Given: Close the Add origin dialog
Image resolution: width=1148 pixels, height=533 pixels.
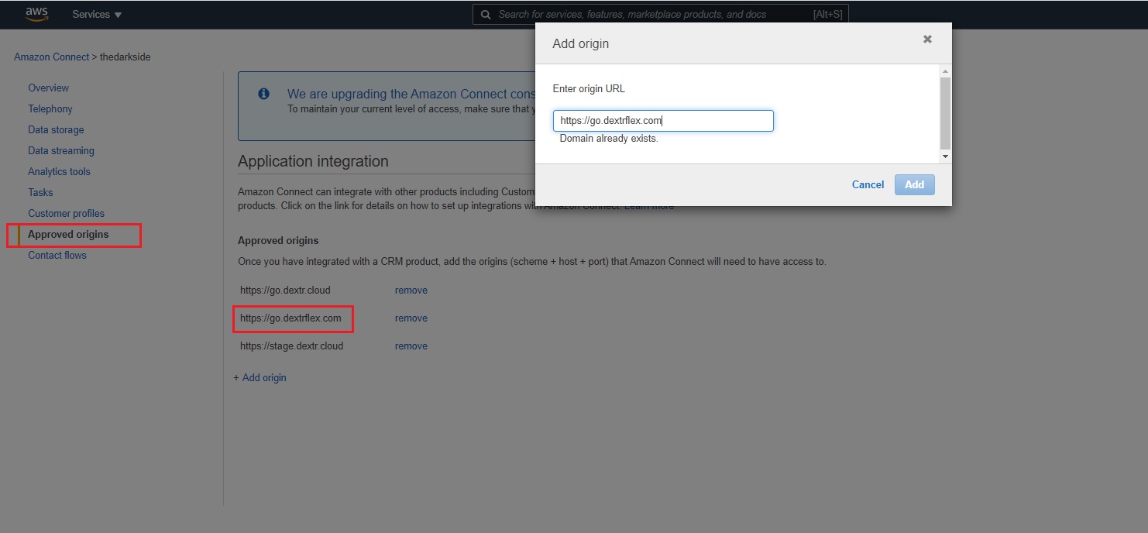Looking at the screenshot, I should point(927,40).
